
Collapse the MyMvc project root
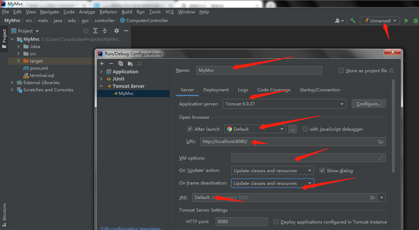click(12, 39)
